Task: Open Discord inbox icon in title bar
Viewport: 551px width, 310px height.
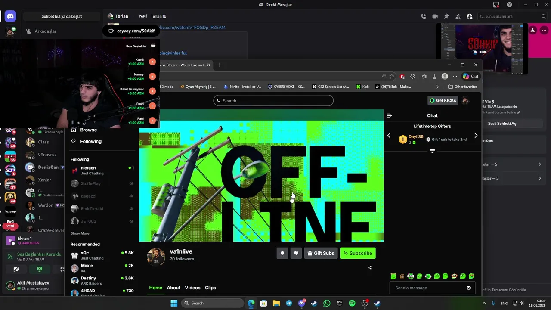Action: pyautogui.click(x=496, y=5)
